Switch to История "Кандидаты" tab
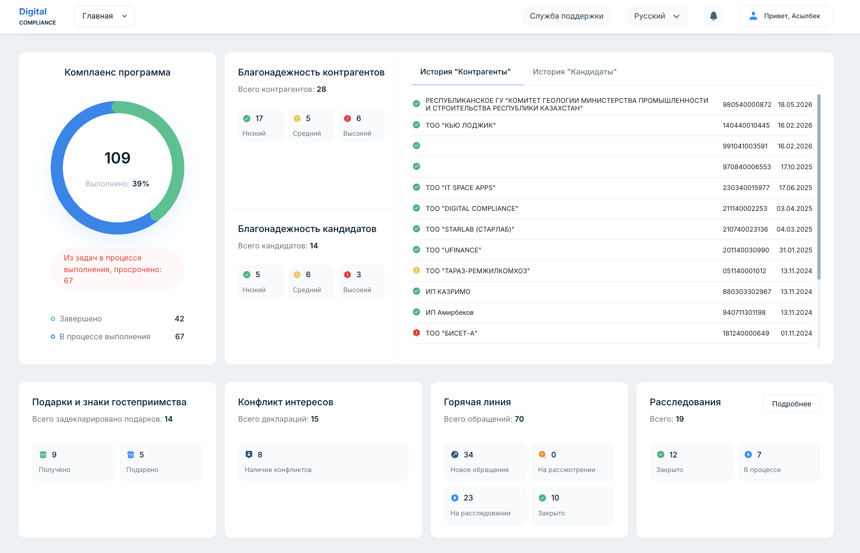Screen dimensions: 860x553 pos(575,72)
